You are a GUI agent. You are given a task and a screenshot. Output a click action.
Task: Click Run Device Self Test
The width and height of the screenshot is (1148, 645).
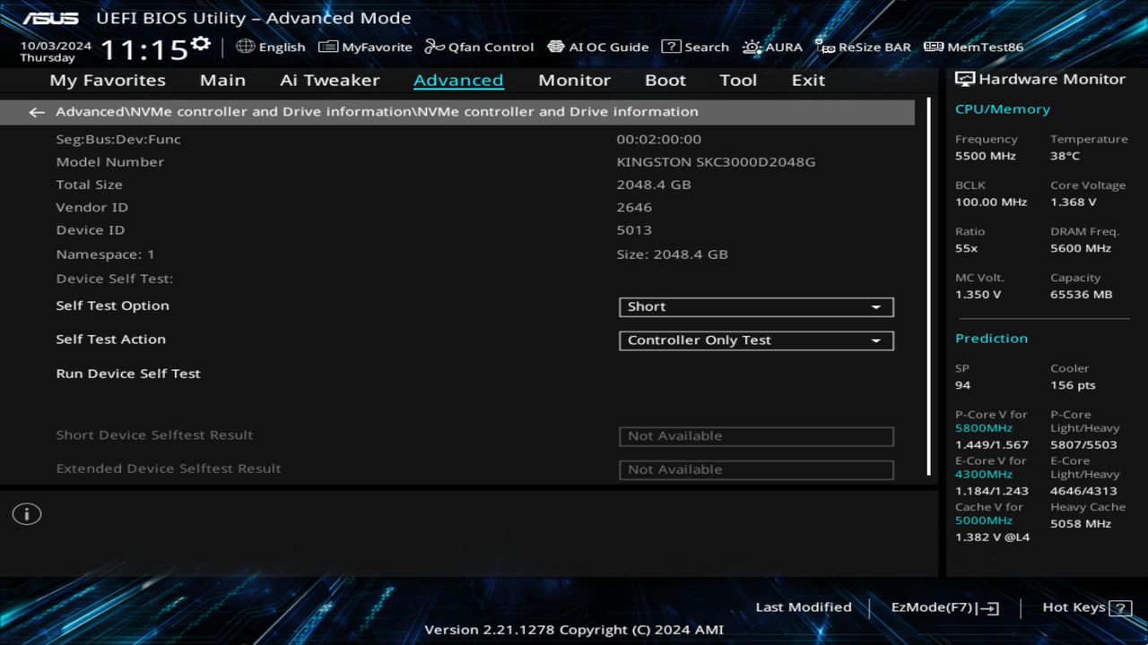(x=127, y=373)
